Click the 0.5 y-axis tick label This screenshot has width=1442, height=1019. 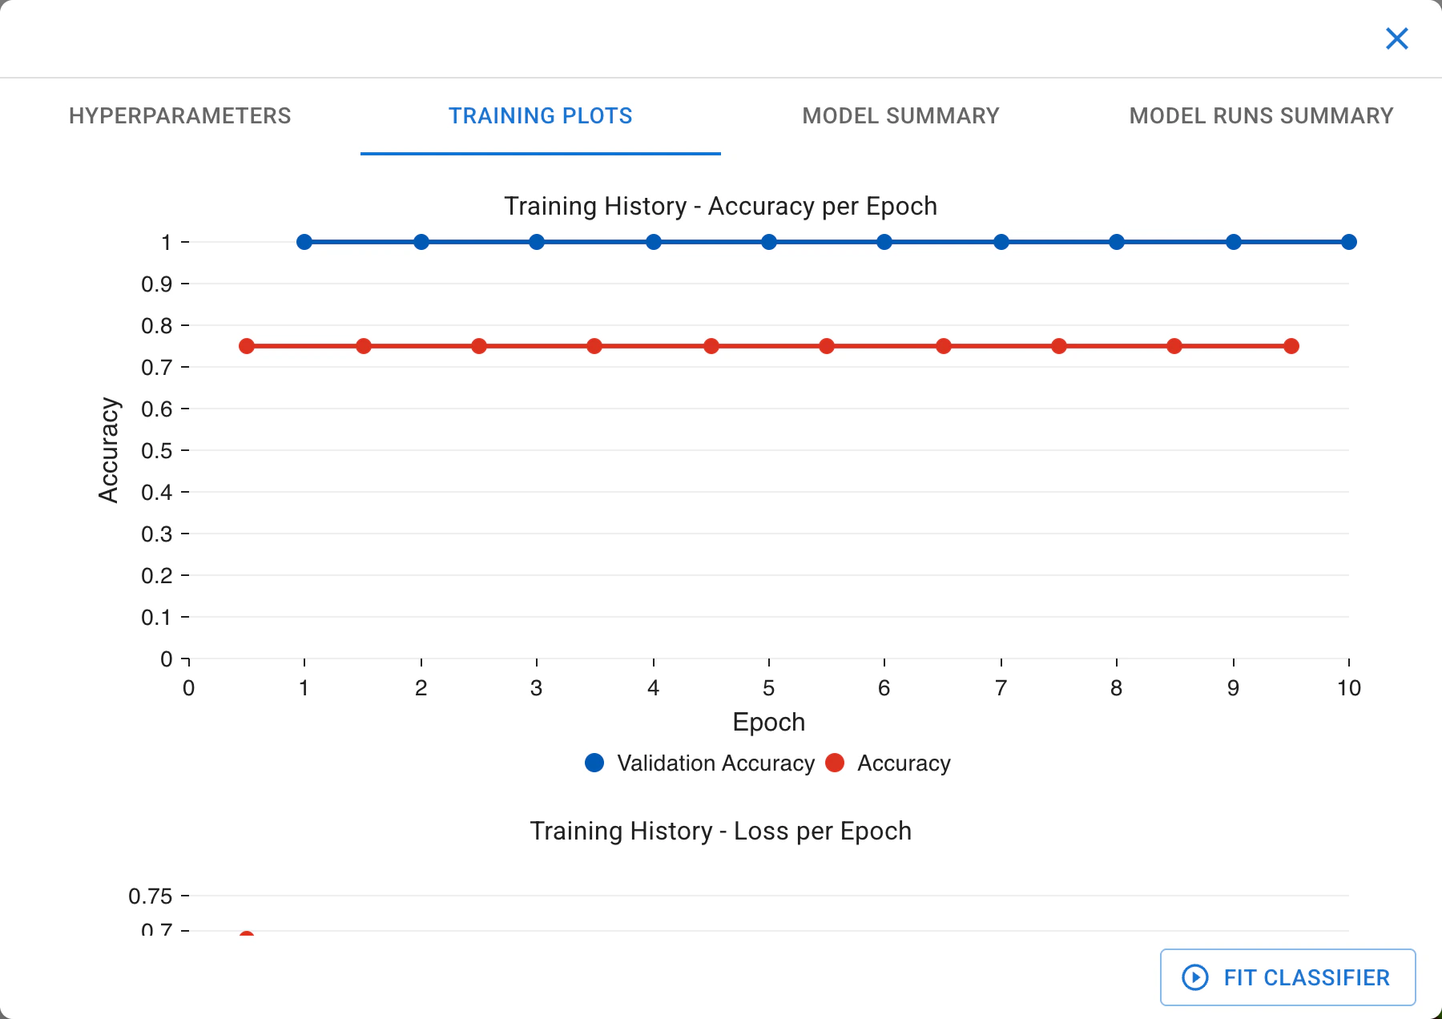pyautogui.click(x=157, y=451)
